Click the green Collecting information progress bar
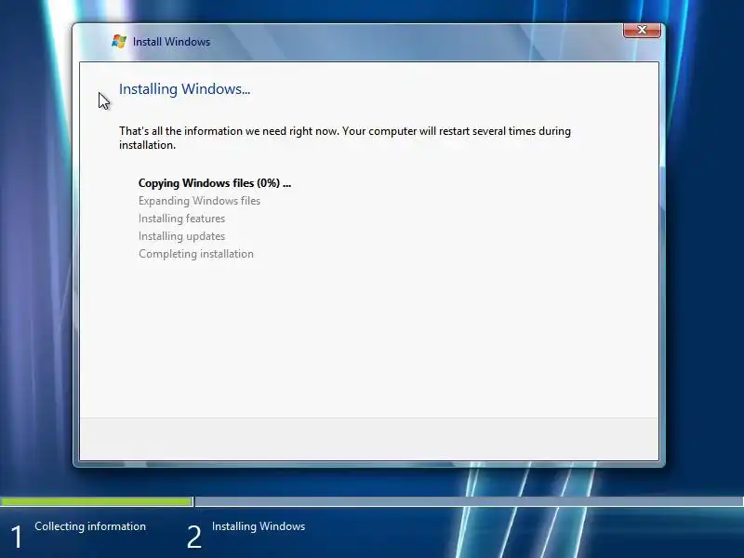Screen dimensions: 744x558 coord(97,501)
